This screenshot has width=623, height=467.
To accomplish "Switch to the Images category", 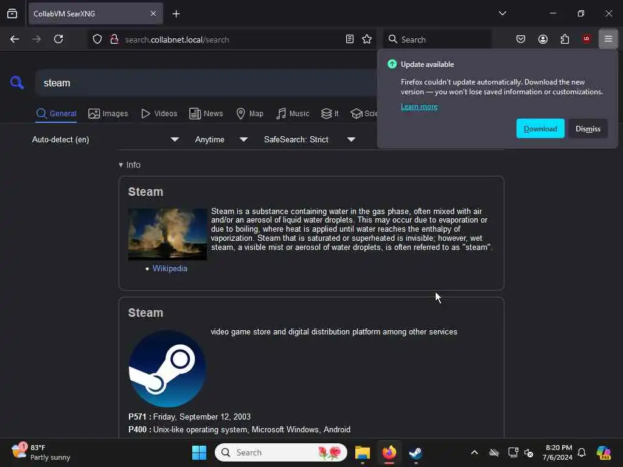I will click(108, 114).
